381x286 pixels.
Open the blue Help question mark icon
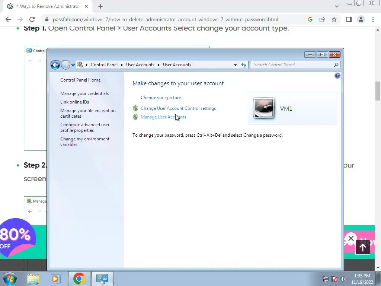tap(337, 76)
